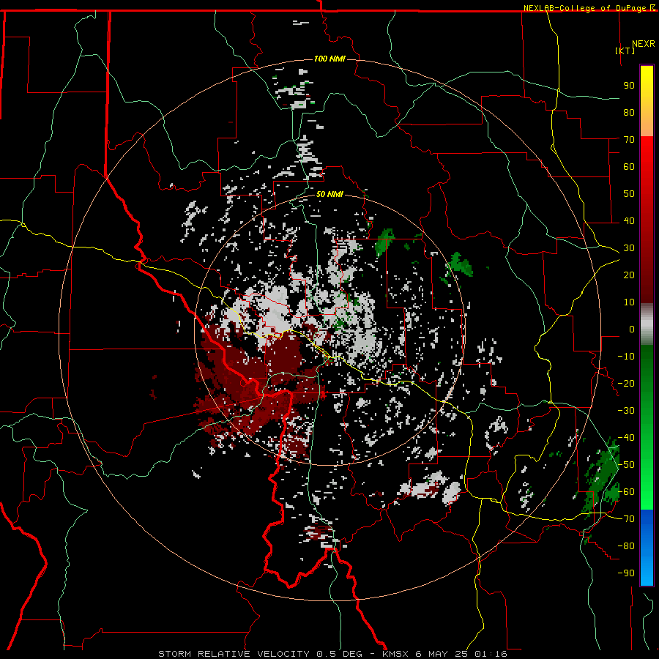This screenshot has width=659, height=659.
Task: Click the -50 scale value
Action: click(x=626, y=465)
